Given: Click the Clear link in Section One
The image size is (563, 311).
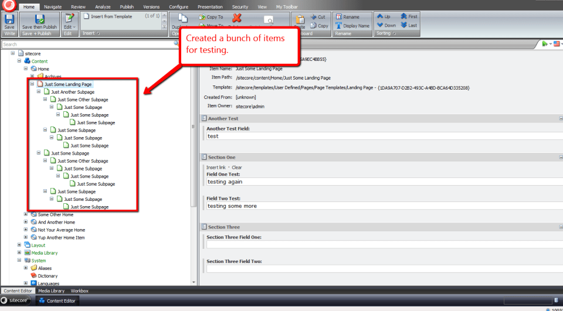Looking at the screenshot, I should tap(236, 168).
